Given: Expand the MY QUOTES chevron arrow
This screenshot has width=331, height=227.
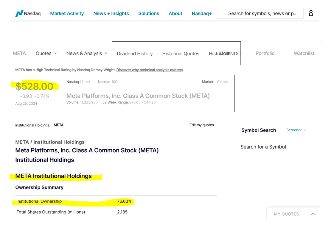Looking at the screenshot, I should pyautogui.click(x=313, y=214).
